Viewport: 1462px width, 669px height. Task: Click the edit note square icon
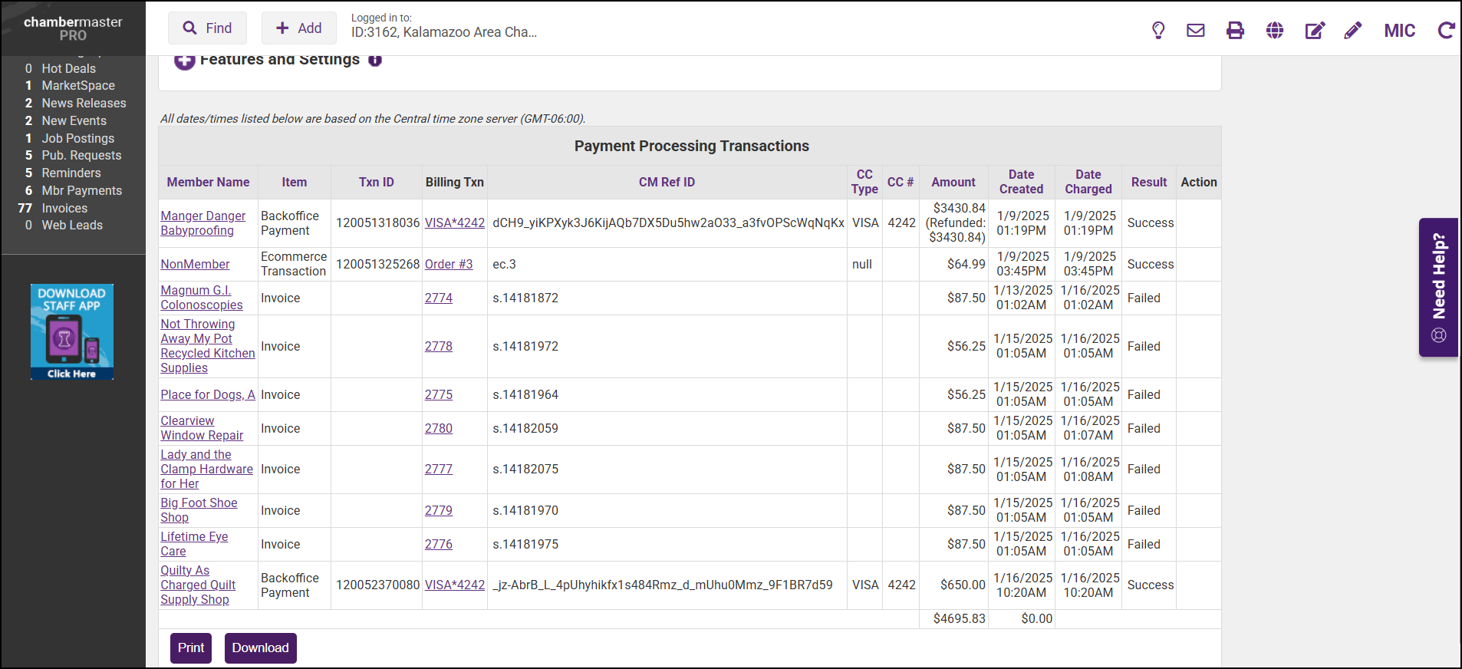tap(1315, 31)
